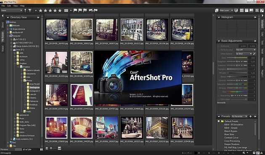Image resolution: width=265 pixels, height=155 pixels.
Task: Apply the Bleach Bypass preset
Action: pyautogui.click(x=231, y=131)
